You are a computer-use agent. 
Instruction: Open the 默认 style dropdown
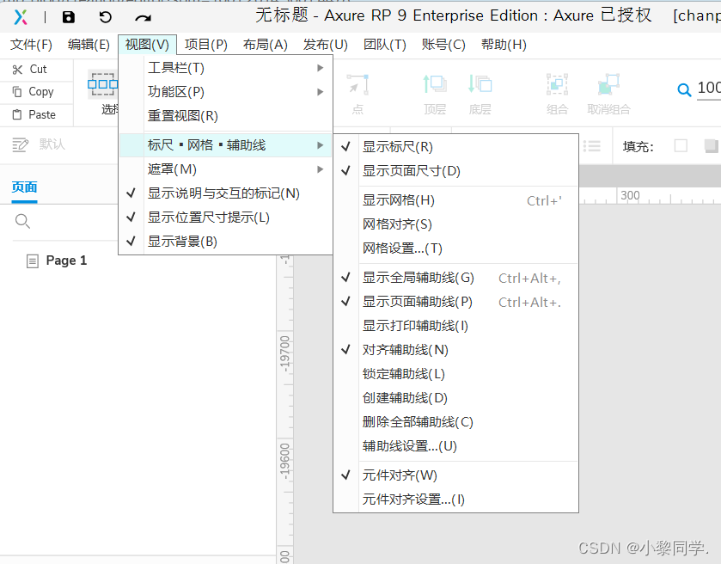52,144
